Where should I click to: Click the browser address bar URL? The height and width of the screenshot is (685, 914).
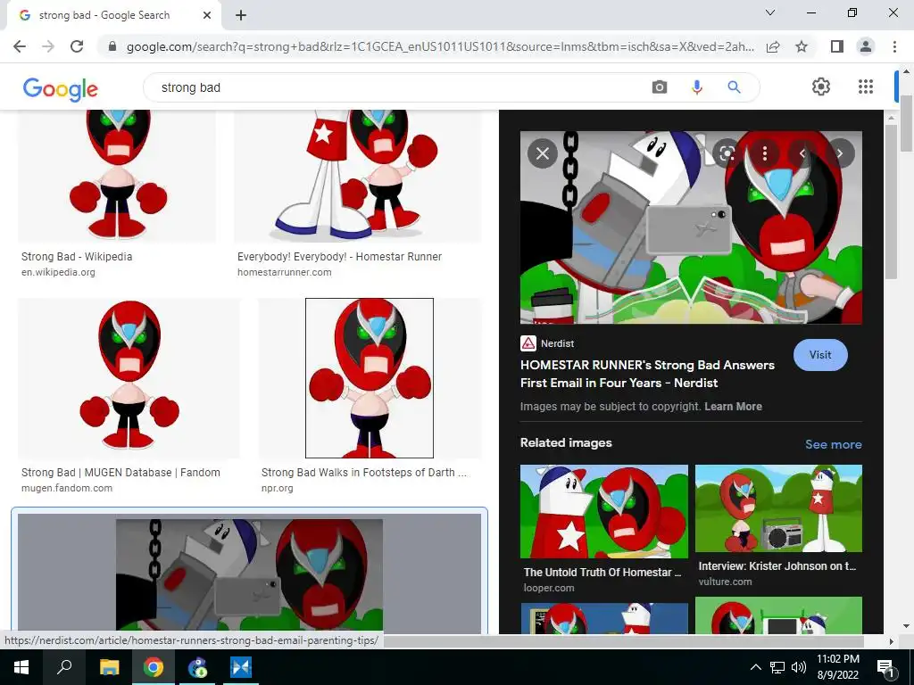pos(440,46)
